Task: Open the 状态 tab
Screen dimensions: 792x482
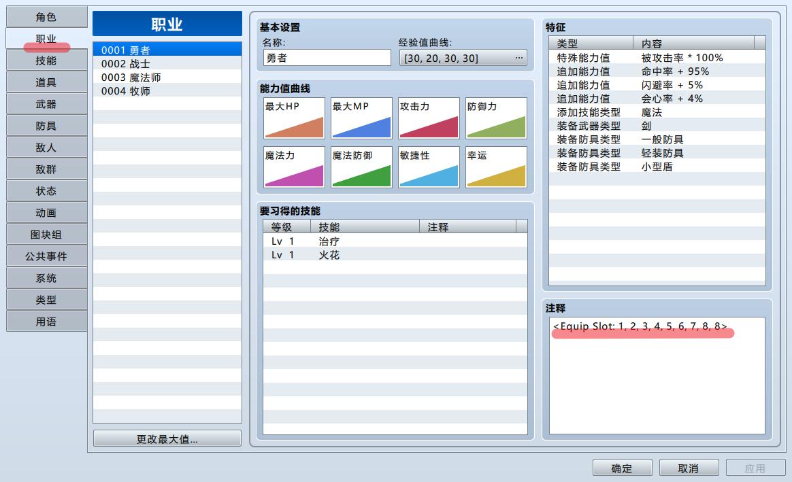Action: [46, 191]
